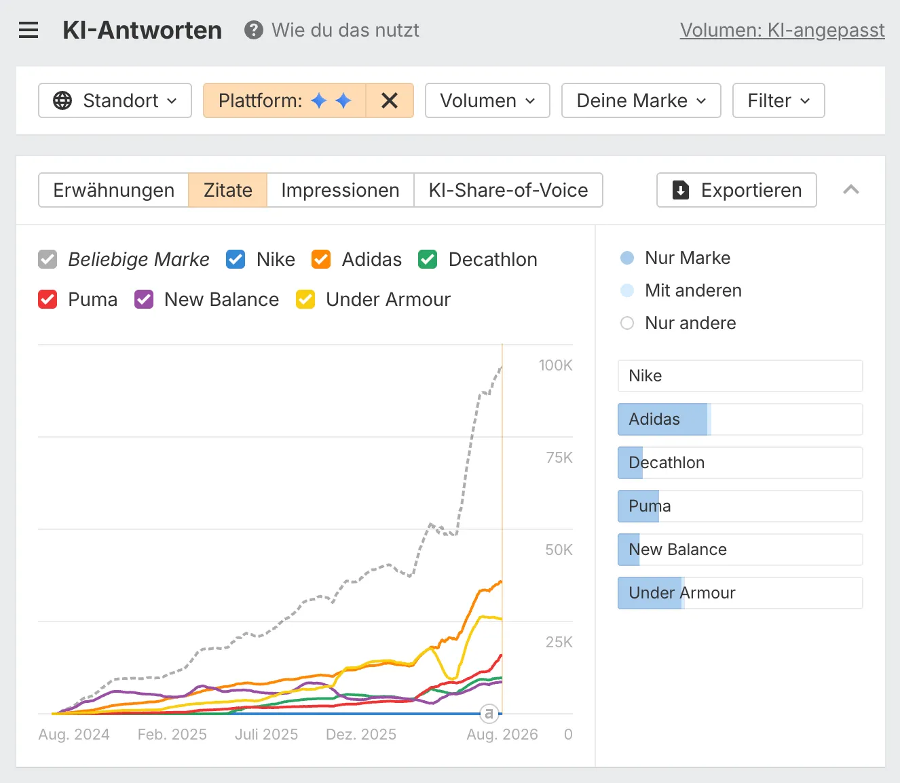Select the Decathlon bar row

coord(740,463)
